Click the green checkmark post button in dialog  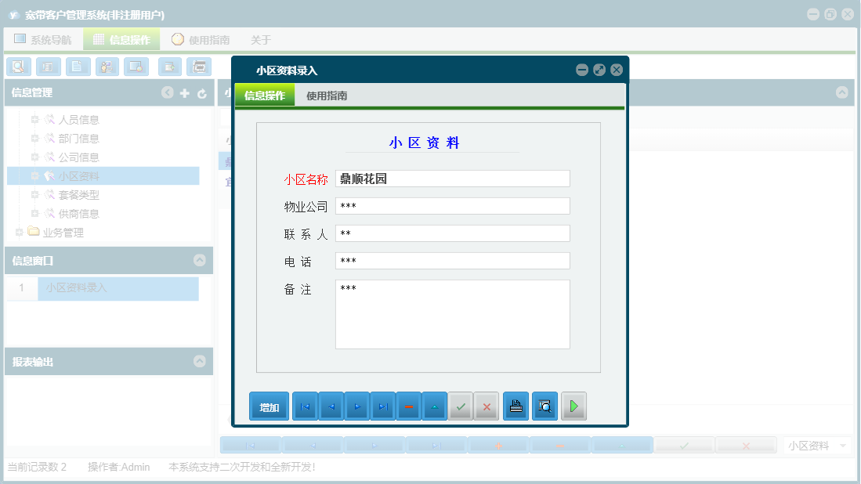pos(461,406)
